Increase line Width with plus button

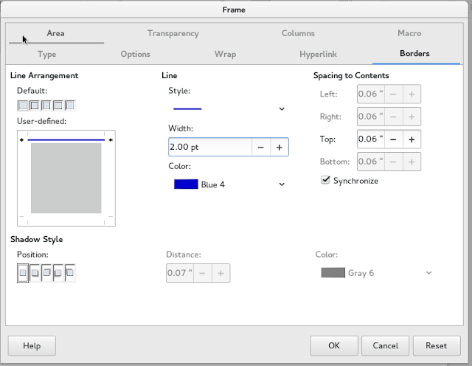[x=280, y=147]
